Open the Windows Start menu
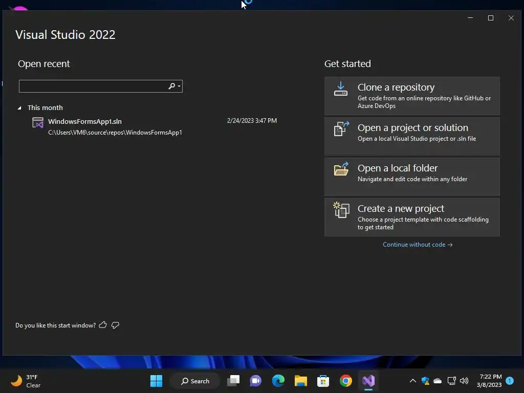This screenshot has height=393, width=524. pyautogui.click(x=156, y=381)
